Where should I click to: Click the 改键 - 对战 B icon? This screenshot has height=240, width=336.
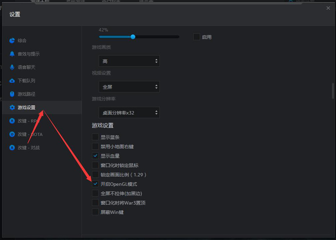coord(12,148)
